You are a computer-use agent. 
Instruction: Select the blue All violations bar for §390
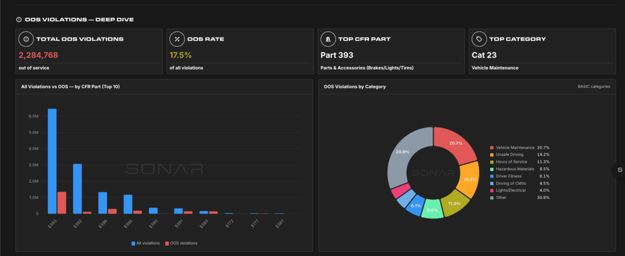click(x=153, y=211)
